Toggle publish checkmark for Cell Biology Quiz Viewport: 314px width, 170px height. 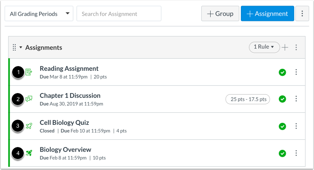pos(283,126)
